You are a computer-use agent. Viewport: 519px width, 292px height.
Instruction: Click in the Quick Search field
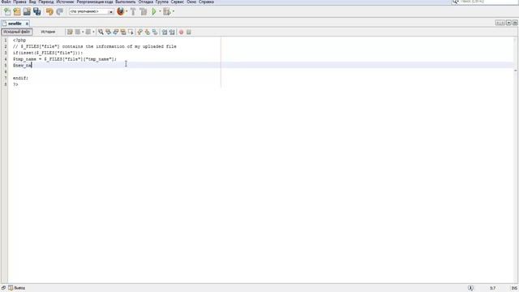tap(488, 2)
